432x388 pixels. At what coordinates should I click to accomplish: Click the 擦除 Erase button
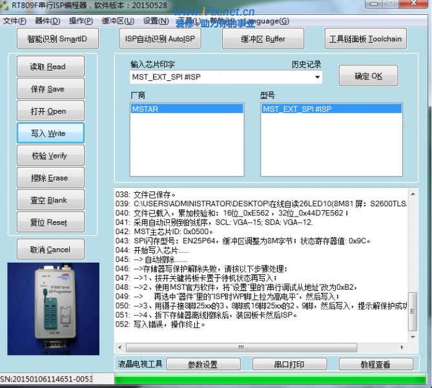point(51,177)
